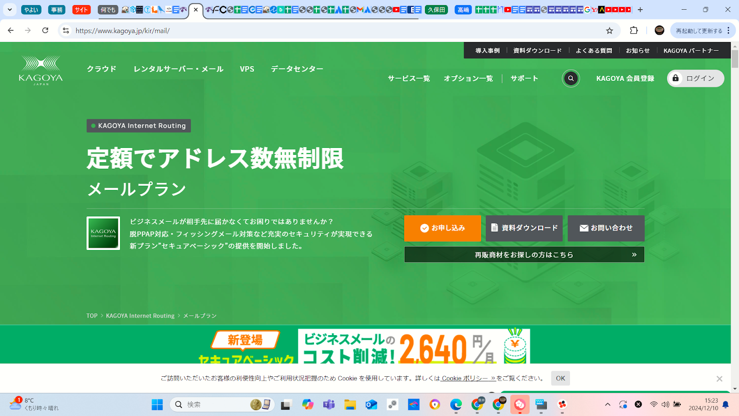
Task: Expand the tab search dropdown arrow
Action: point(10,10)
